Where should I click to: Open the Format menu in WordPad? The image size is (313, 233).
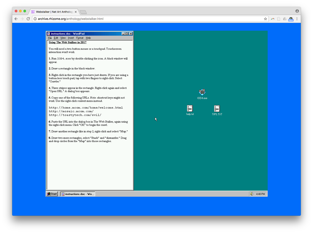point(80,38)
